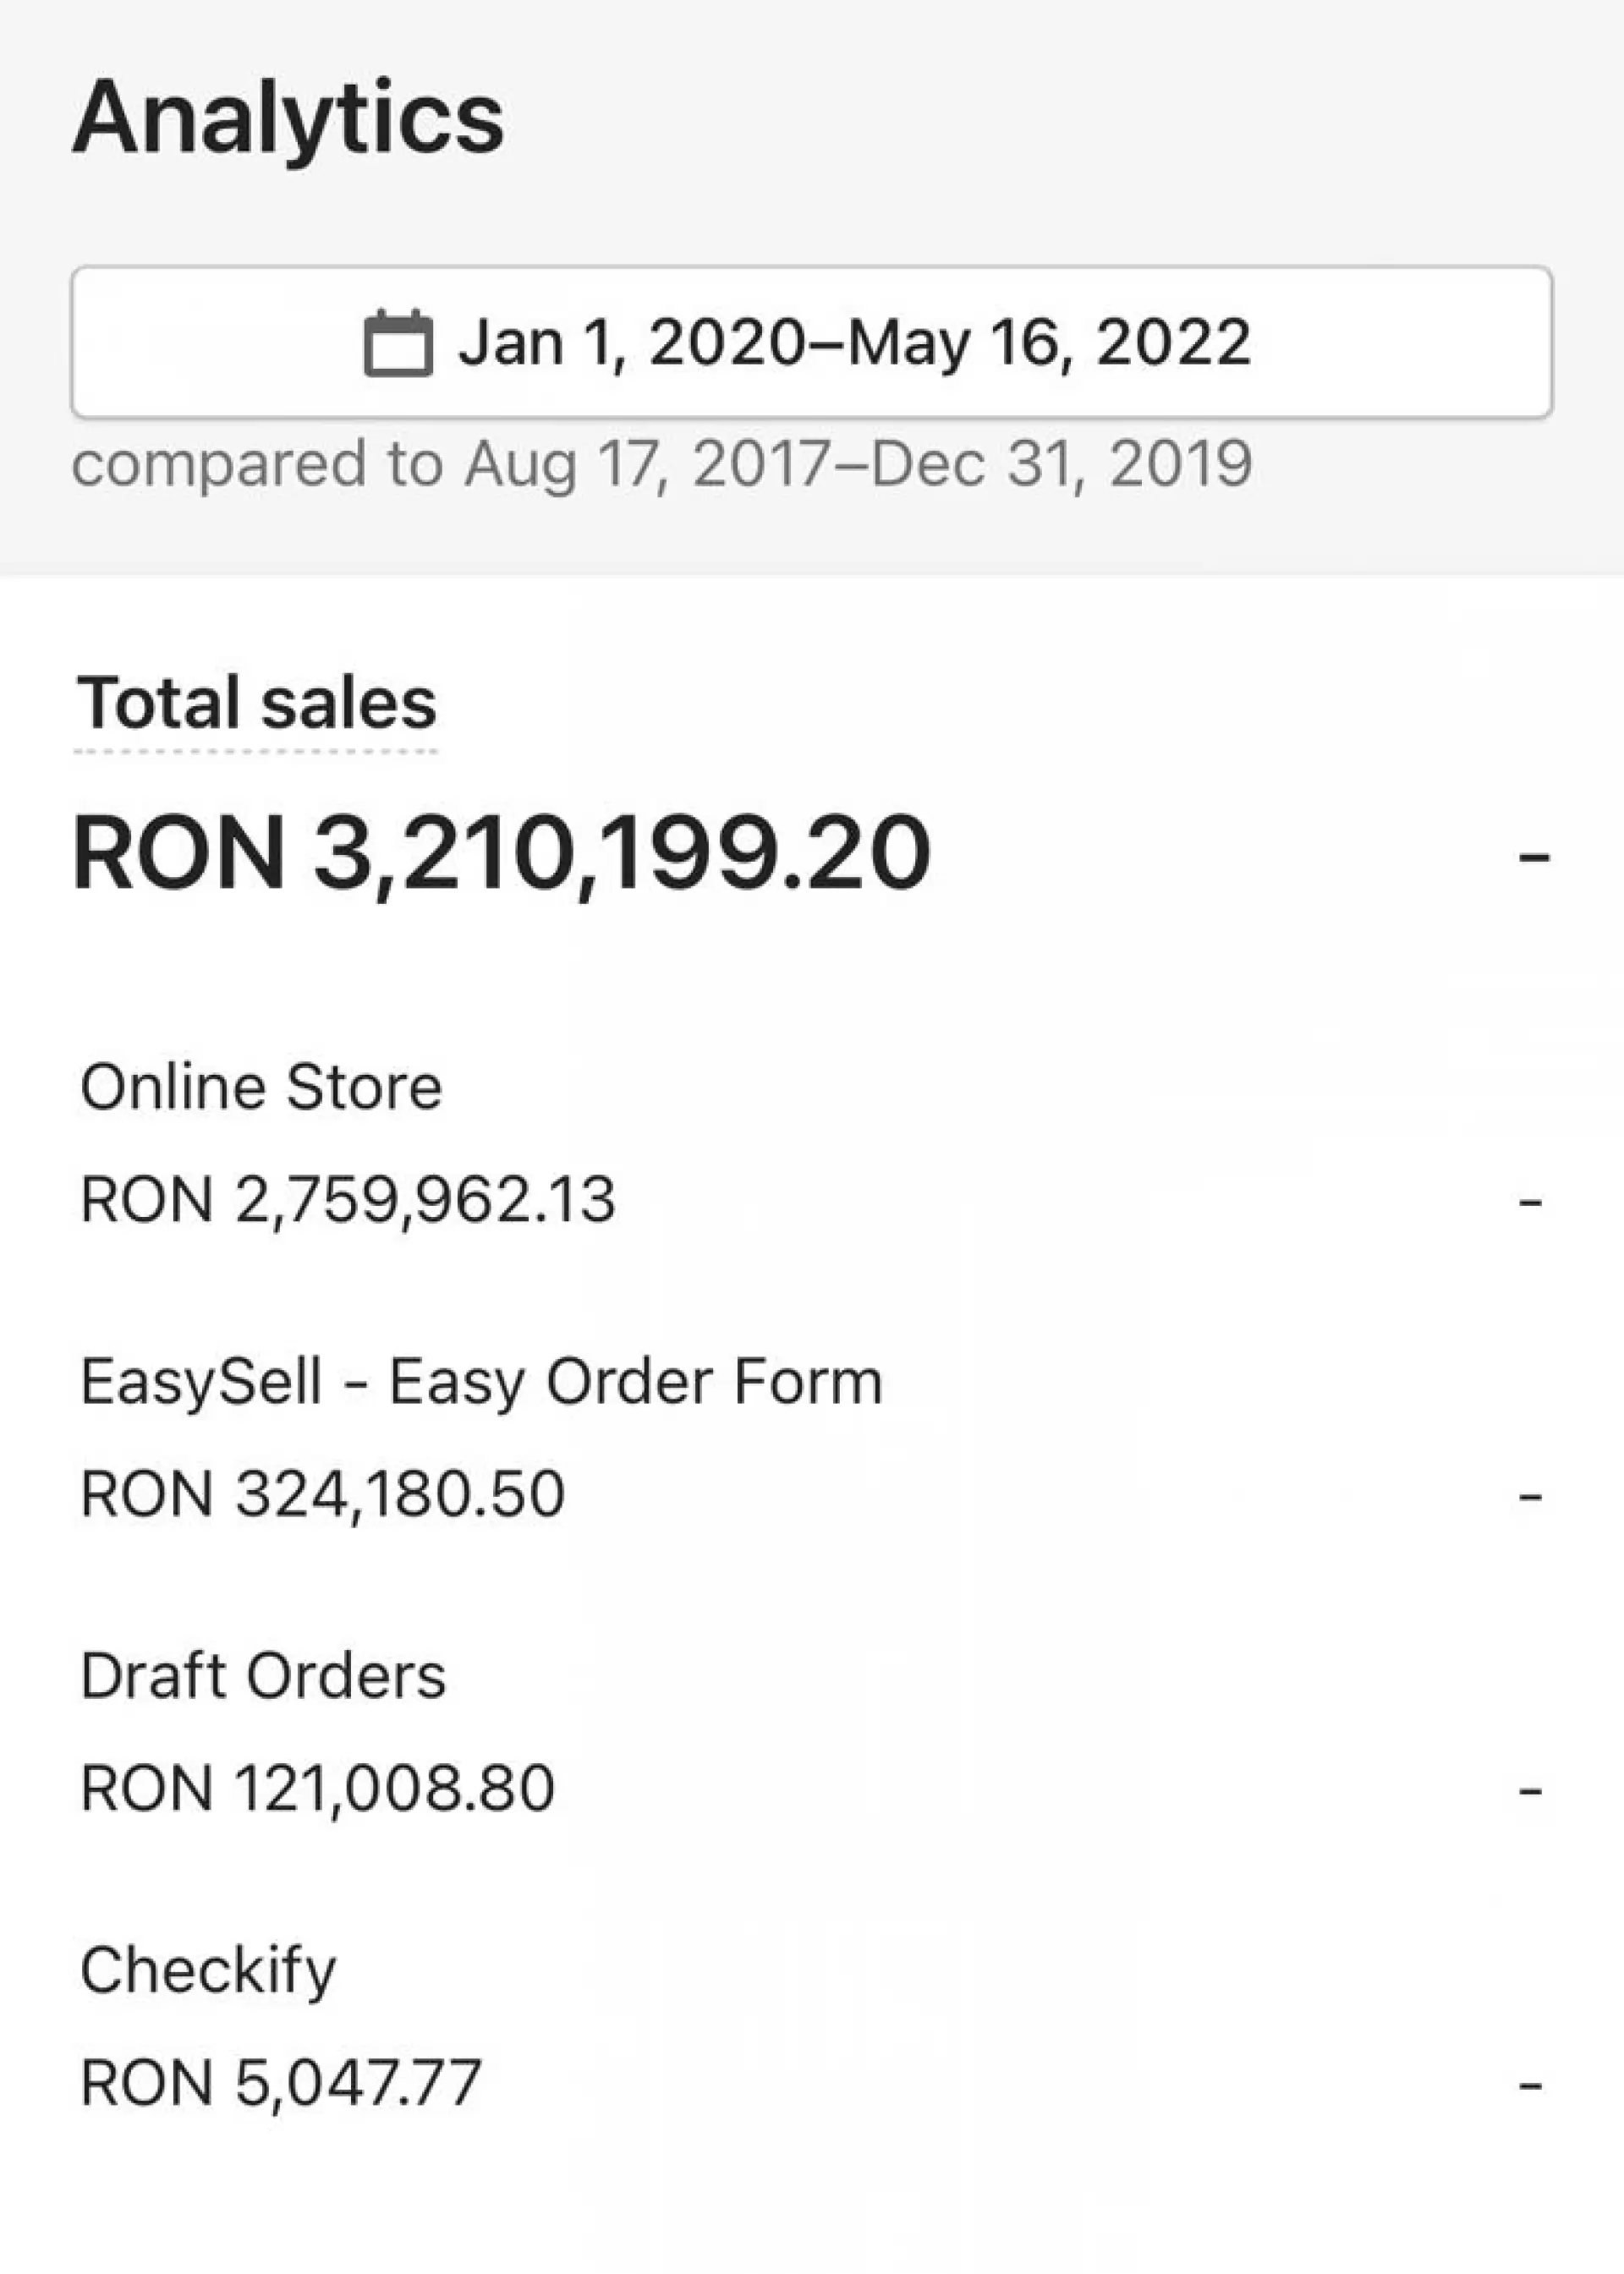Click the comparison dash for Online Store

click(x=1530, y=1202)
